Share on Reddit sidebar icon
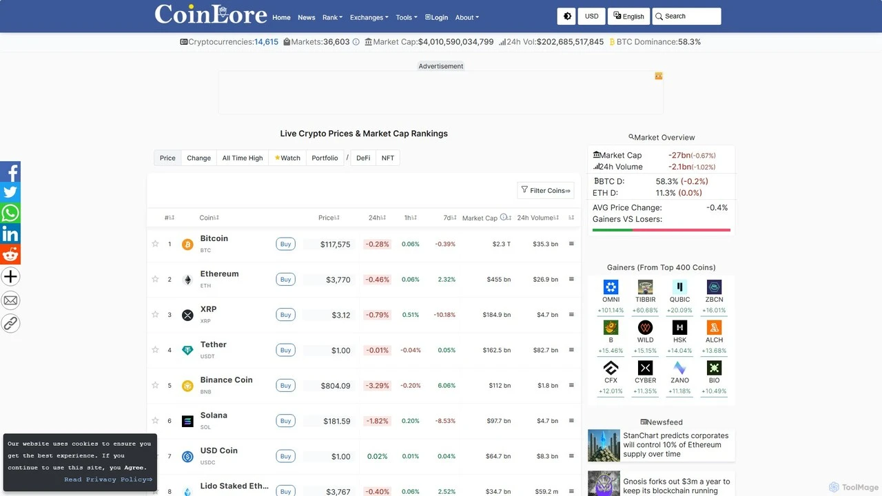 tap(10, 254)
